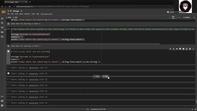Image resolution: width=197 pixels, height=111 pixels.
Task: Click the string.find(substr,9,len(string)) code line
Action: (55, 62)
